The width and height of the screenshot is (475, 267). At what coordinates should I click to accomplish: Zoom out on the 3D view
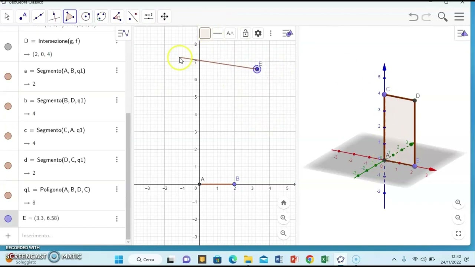(x=458, y=218)
